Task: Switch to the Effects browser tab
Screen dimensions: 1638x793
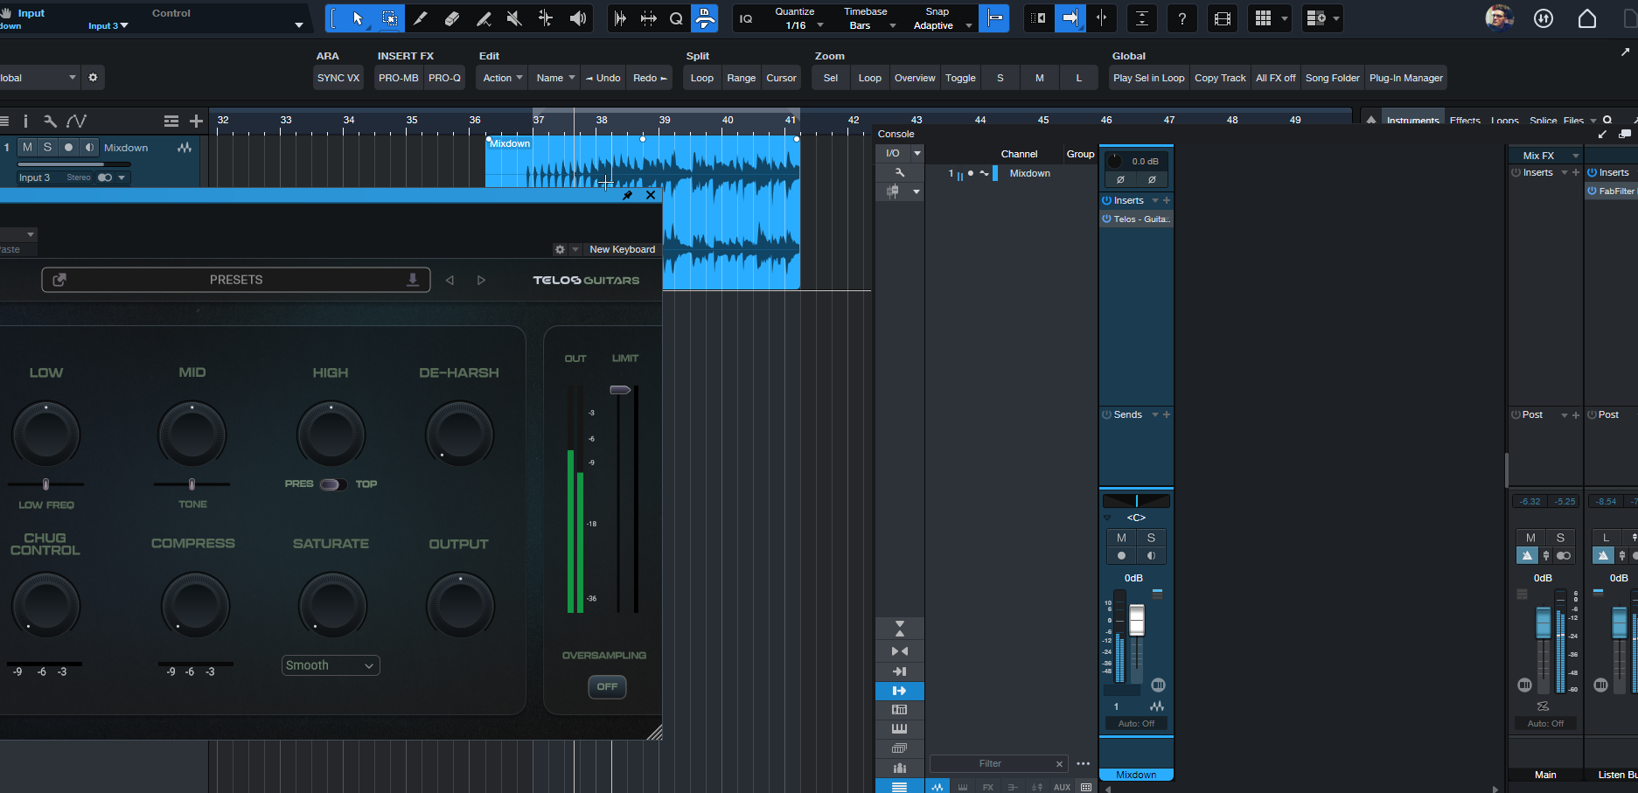Action: click(x=1465, y=121)
